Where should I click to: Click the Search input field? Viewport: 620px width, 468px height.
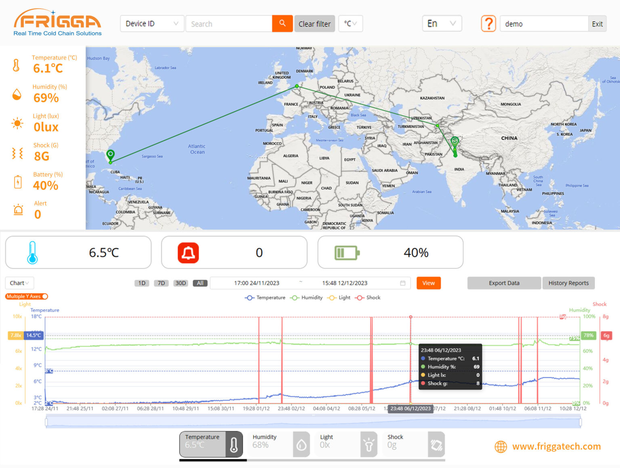coord(228,24)
